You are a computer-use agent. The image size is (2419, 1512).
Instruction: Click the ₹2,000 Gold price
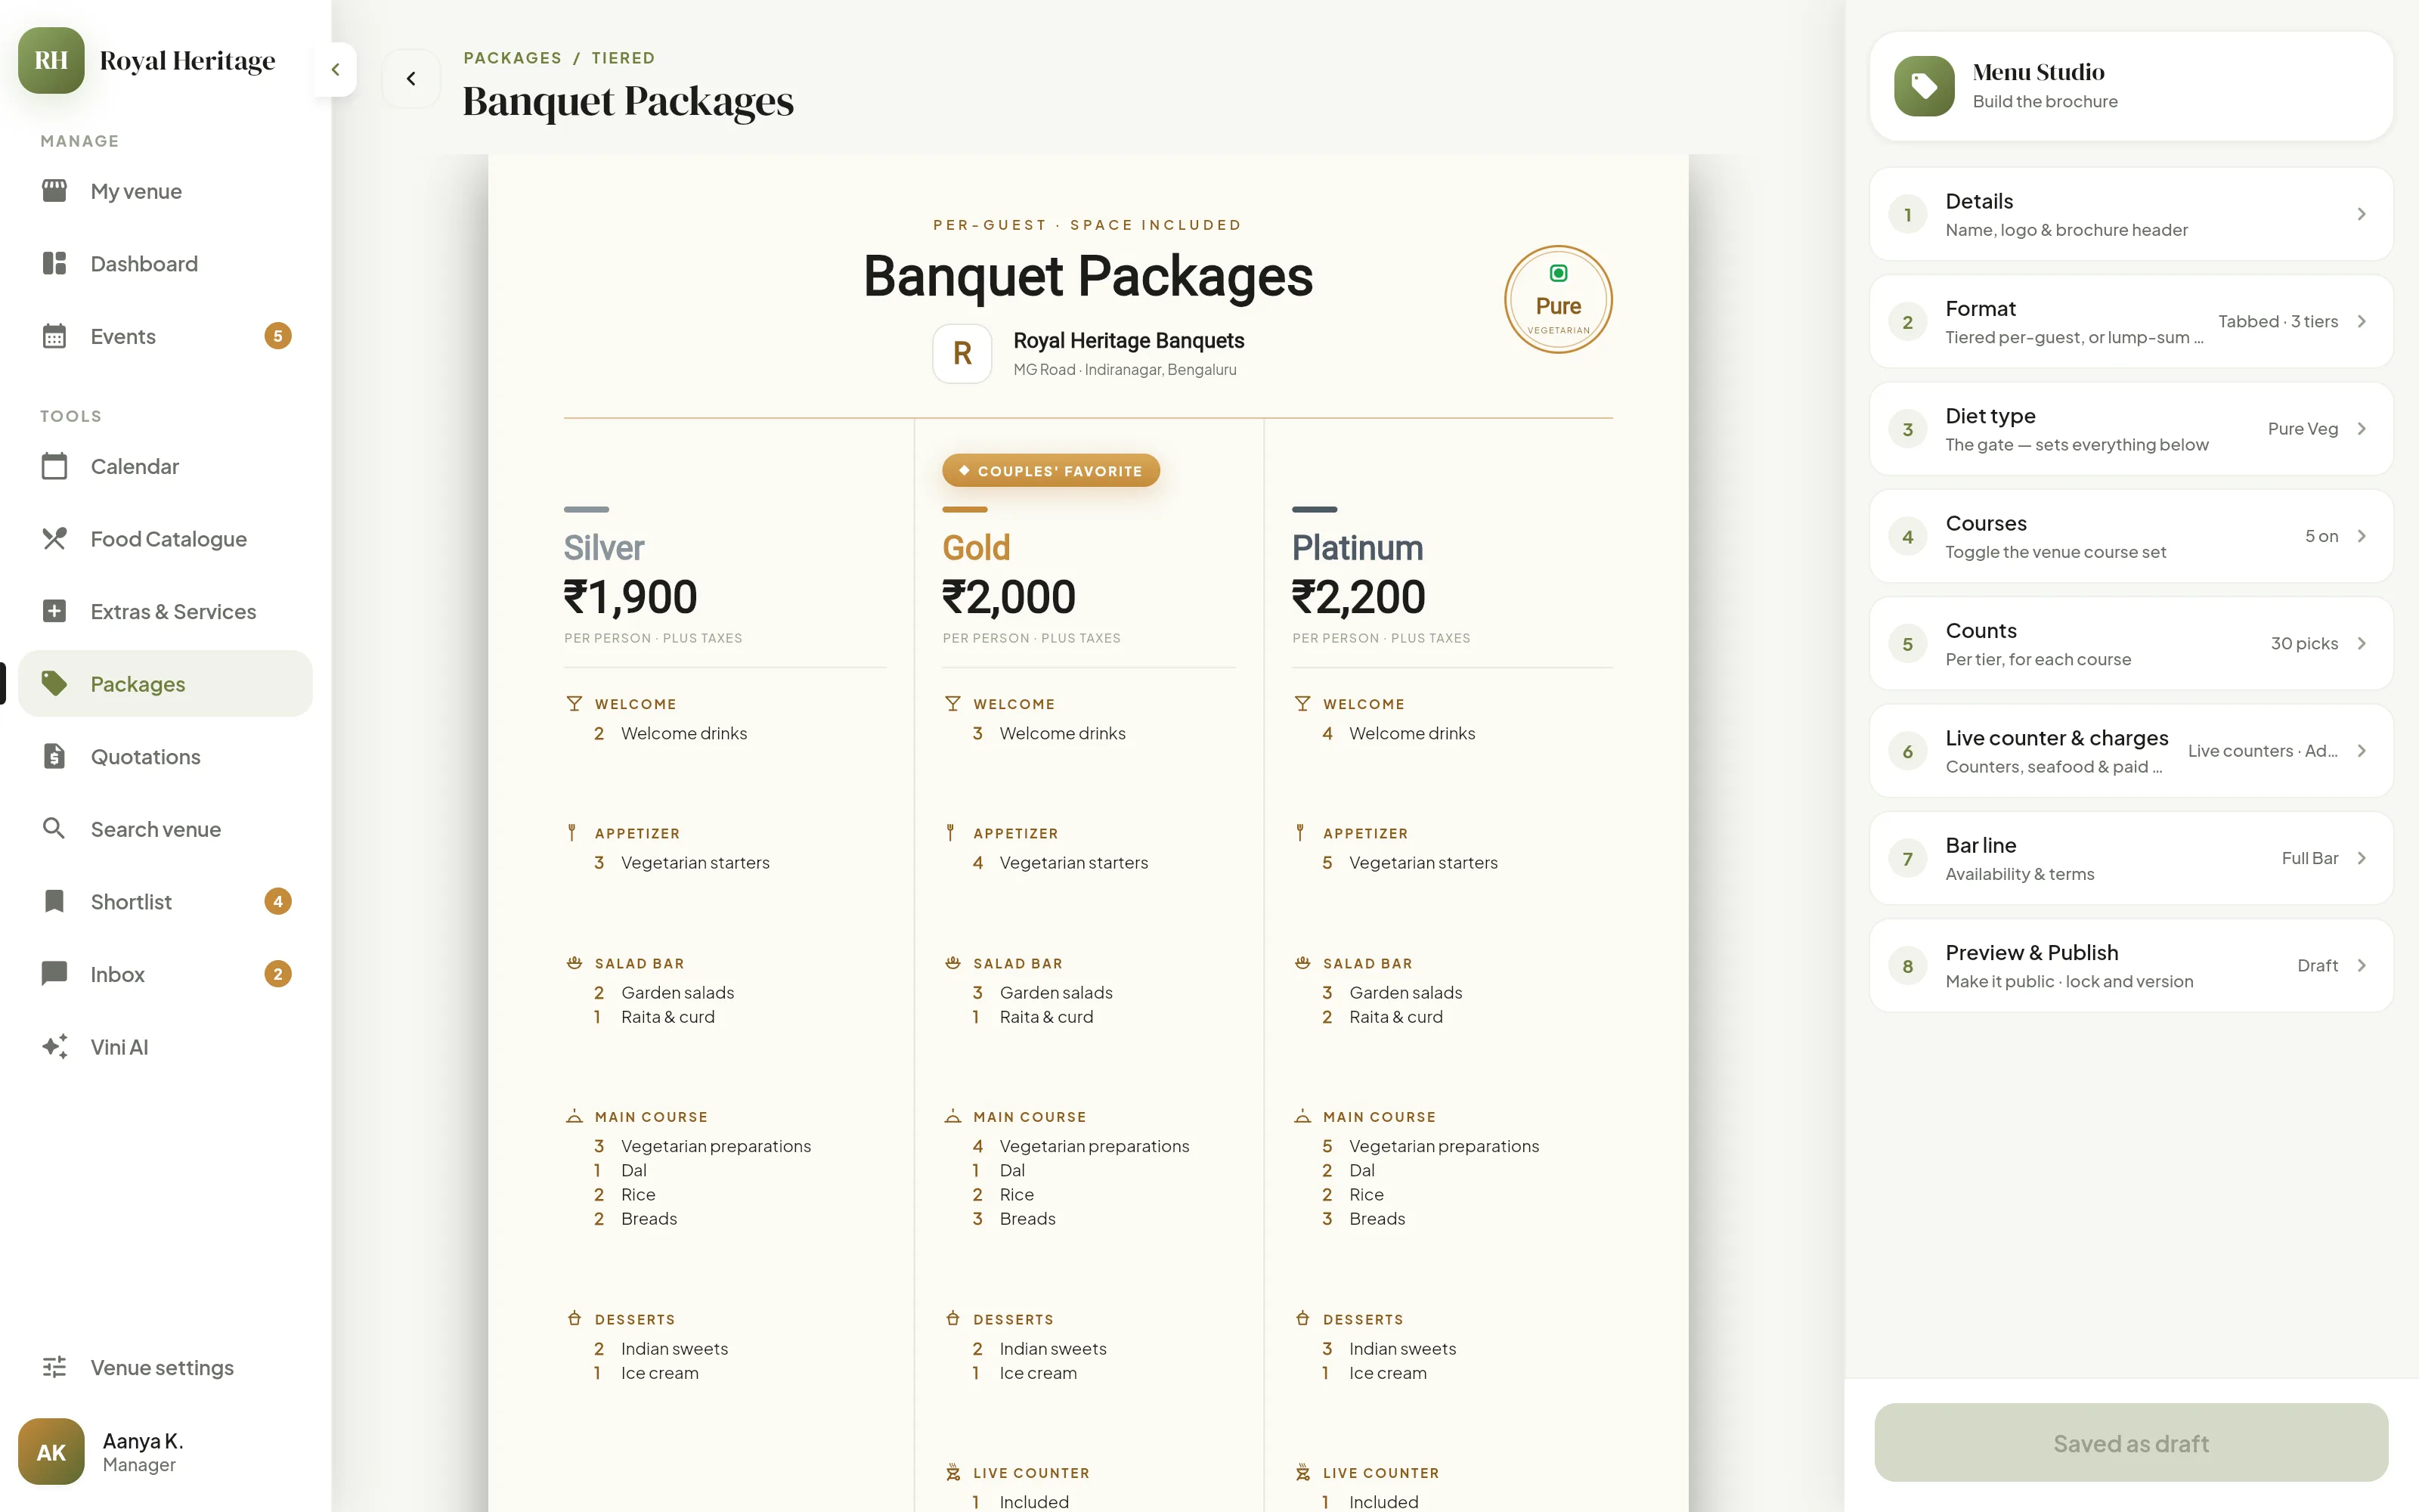coord(1008,597)
